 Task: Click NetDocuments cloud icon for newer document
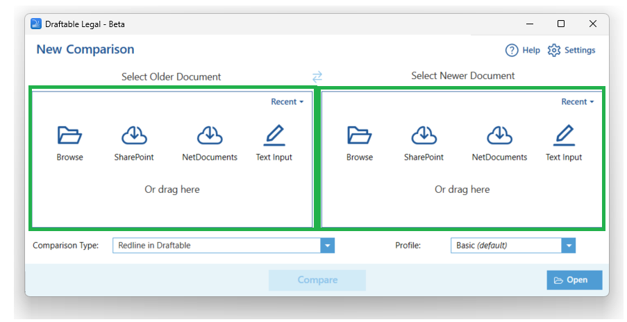pyautogui.click(x=499, y=135)
